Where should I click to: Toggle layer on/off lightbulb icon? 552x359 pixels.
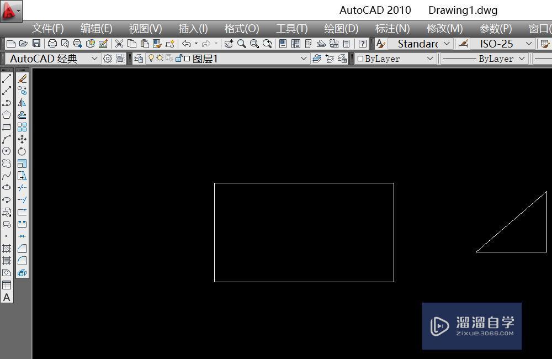point(151,58)
